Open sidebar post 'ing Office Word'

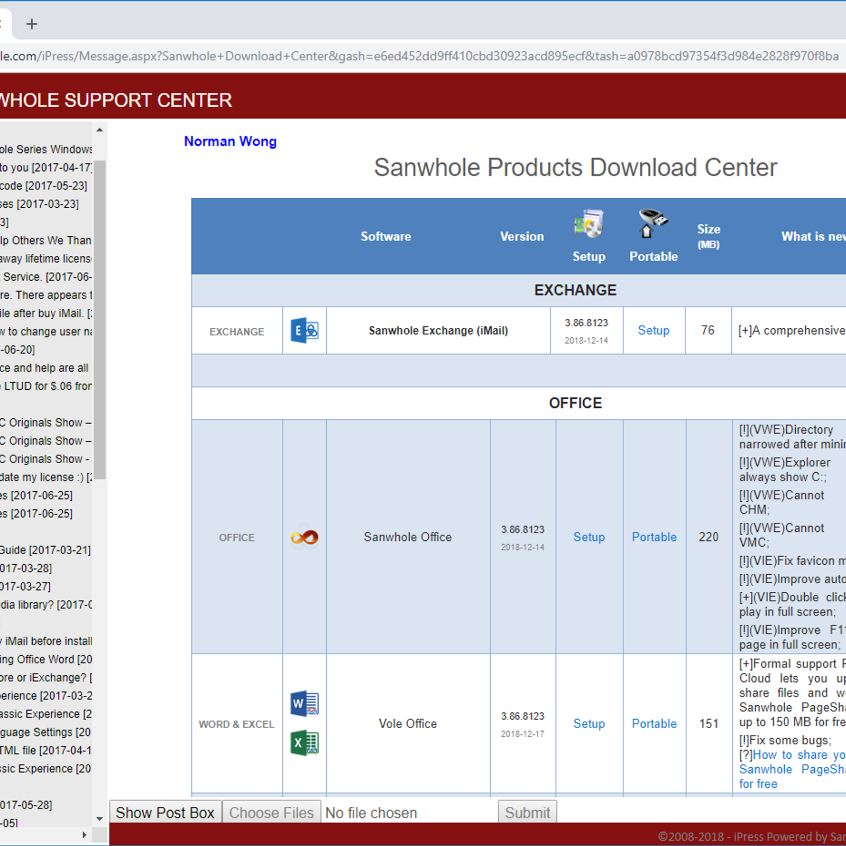point(46,659)
